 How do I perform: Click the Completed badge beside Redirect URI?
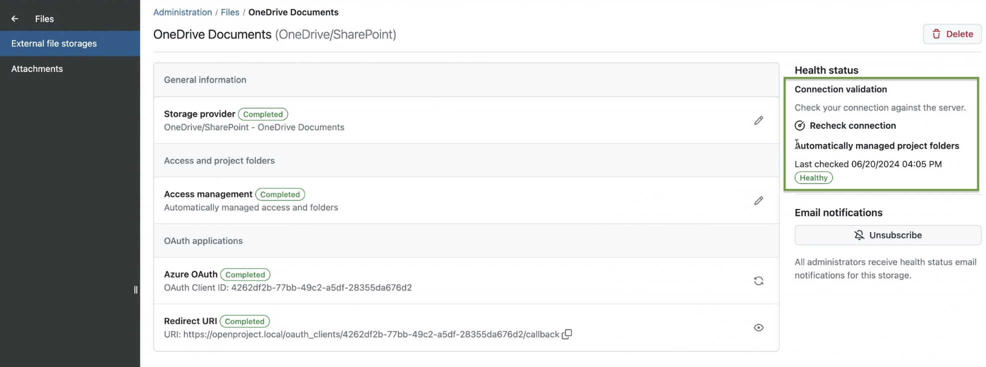click(244, 321)
